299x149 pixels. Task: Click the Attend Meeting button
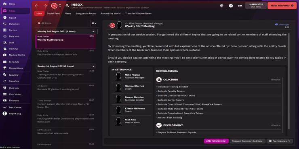tap(216, 141)
